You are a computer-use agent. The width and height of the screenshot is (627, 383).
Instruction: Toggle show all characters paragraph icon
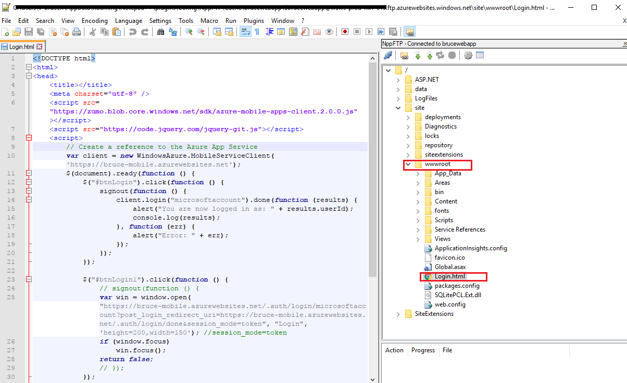point(257,31)
